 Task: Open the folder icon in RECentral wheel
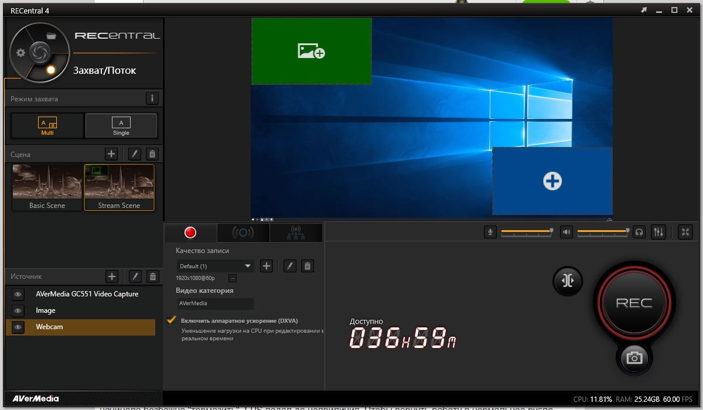pyautogui.click(x=51, y=36)
